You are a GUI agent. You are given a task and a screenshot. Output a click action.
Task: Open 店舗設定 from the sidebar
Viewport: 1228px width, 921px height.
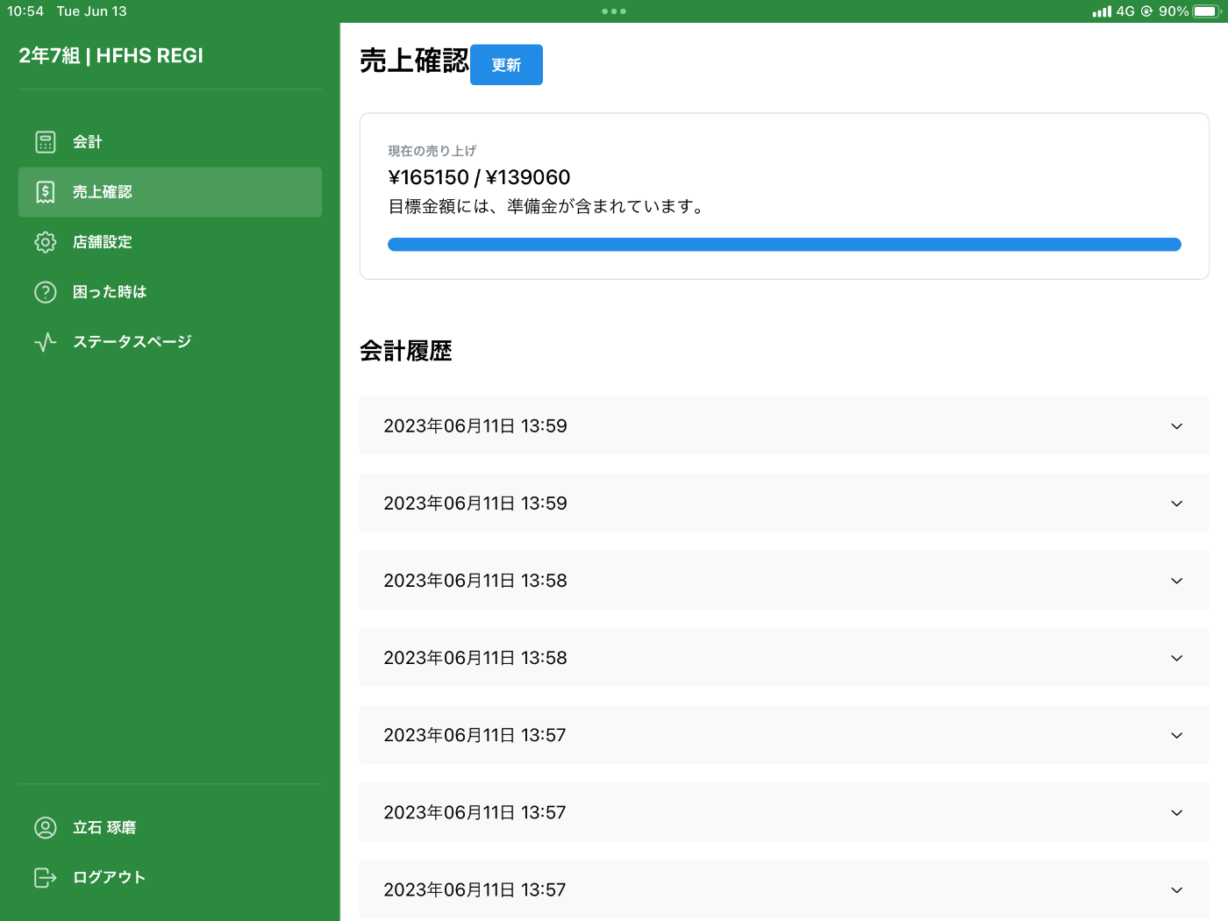click(170, 242)
